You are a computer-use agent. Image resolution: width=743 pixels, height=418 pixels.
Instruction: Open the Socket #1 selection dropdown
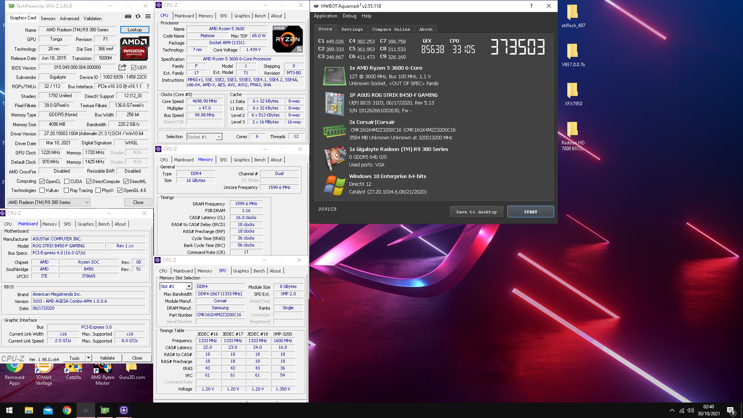click(x=204, y=137)
